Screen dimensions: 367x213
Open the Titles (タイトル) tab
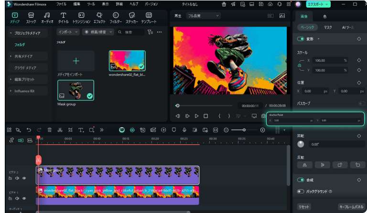point(63,18)
